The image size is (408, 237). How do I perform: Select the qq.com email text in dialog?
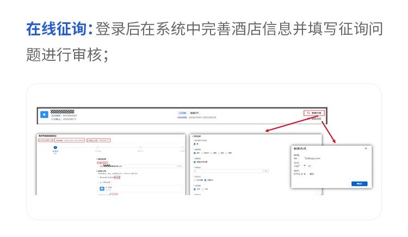[x=307, y=158]
